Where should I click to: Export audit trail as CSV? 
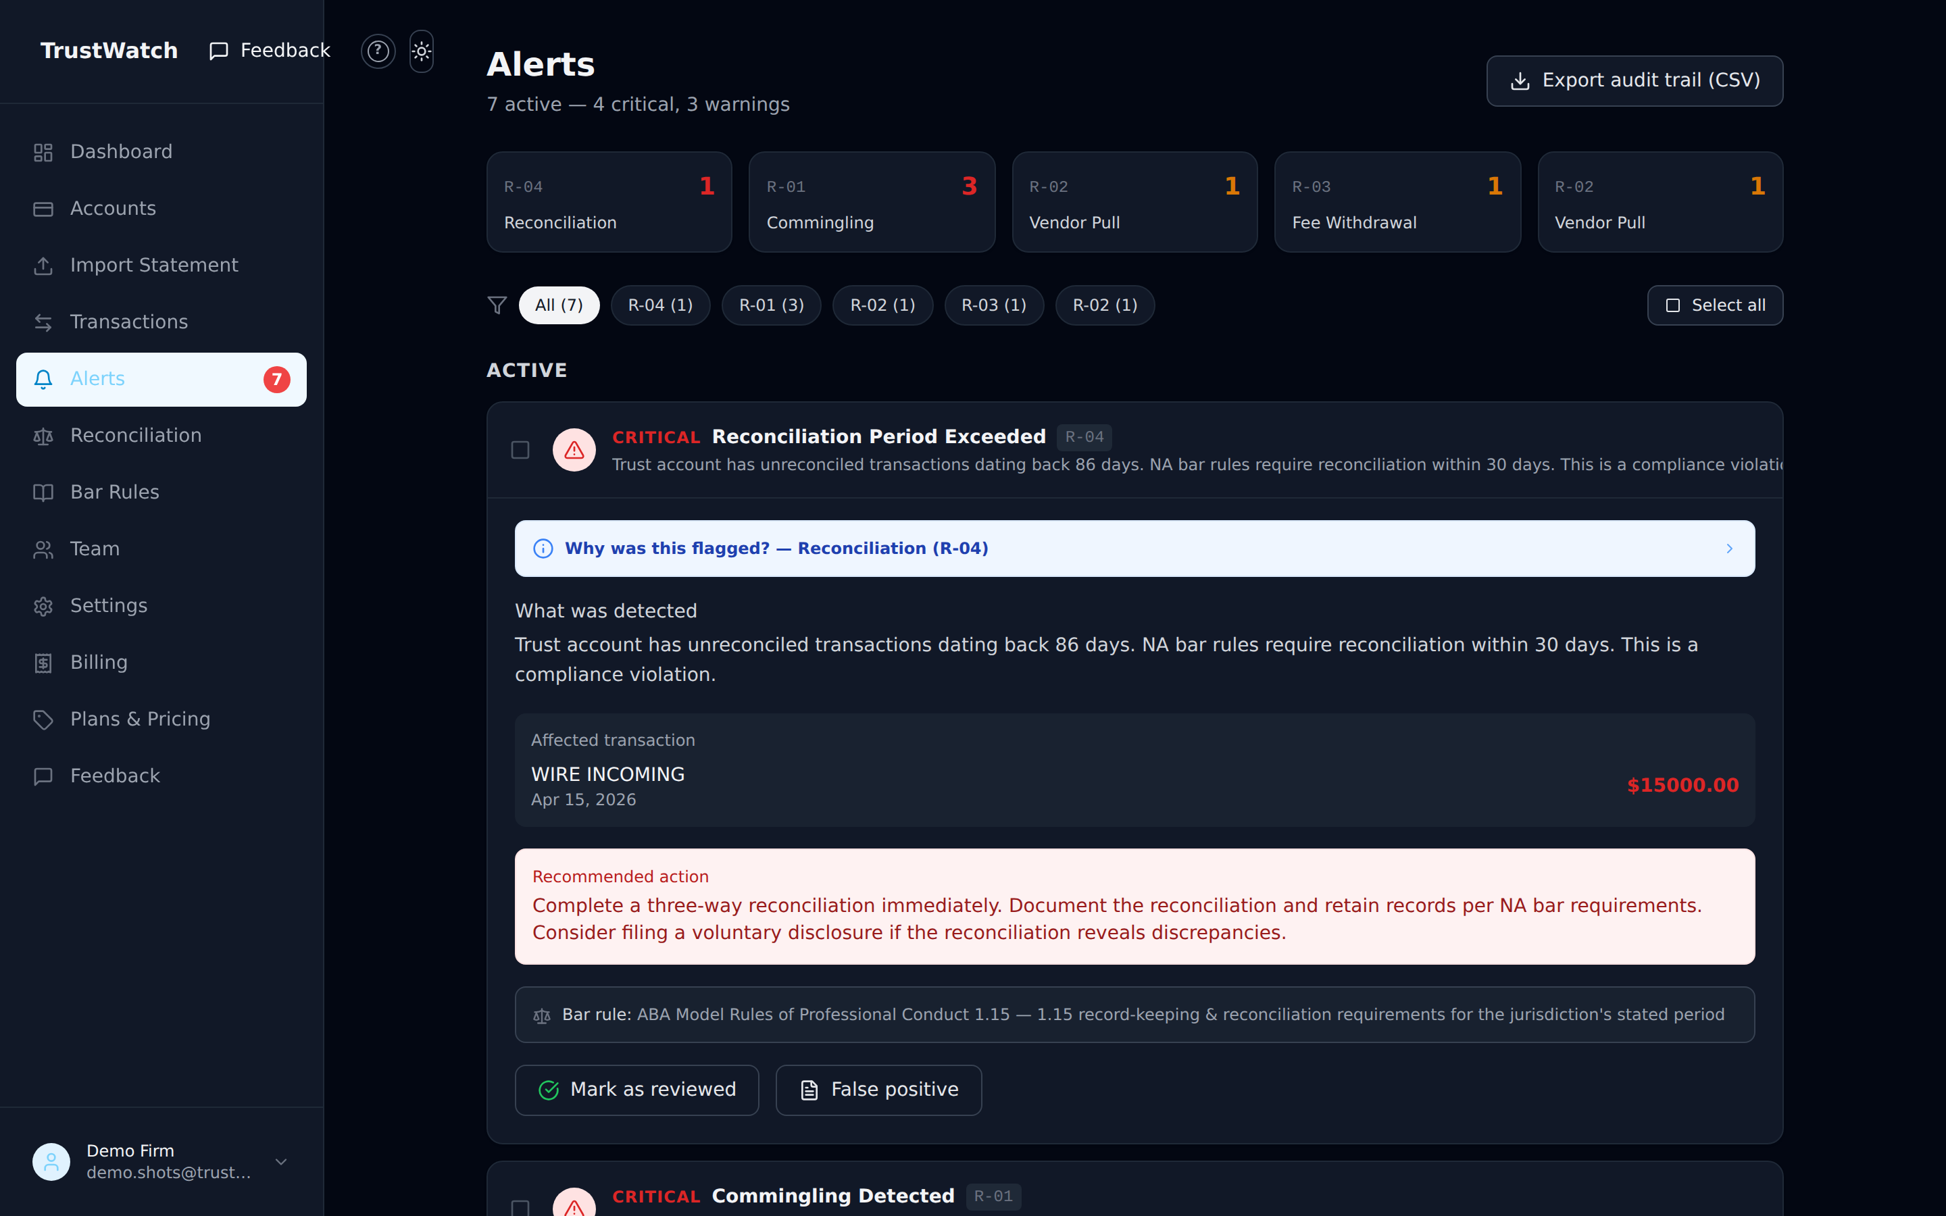coord(1634,81)
